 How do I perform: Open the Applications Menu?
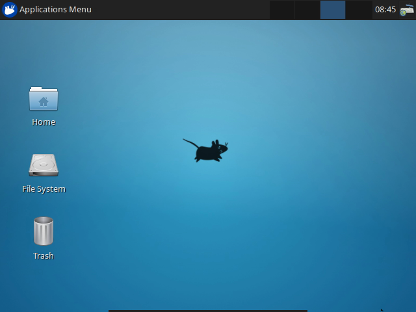pyautogui.click(x=47, y=10)
